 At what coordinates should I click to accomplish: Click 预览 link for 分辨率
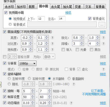click(103, 64)
